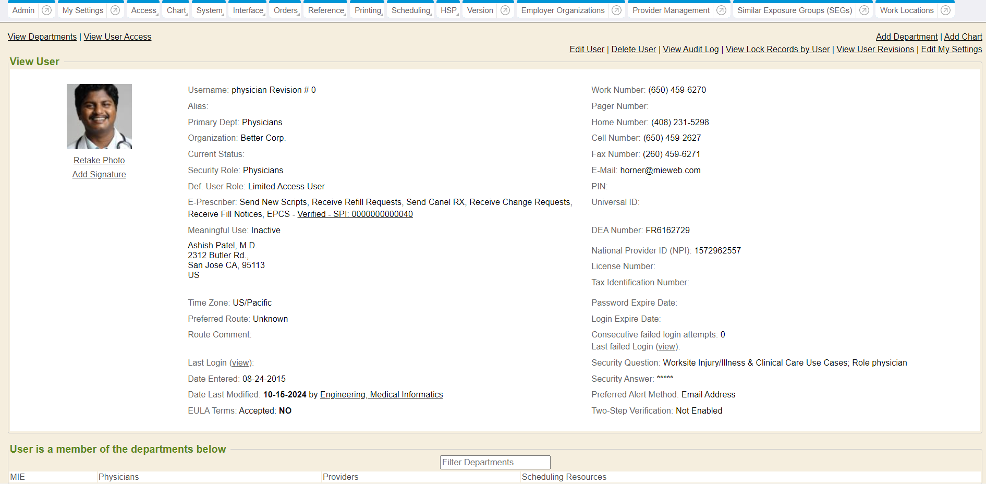Click arrow icon beside Provider Management
This screenshot has height=484, width=986.
tap(721, 10)
